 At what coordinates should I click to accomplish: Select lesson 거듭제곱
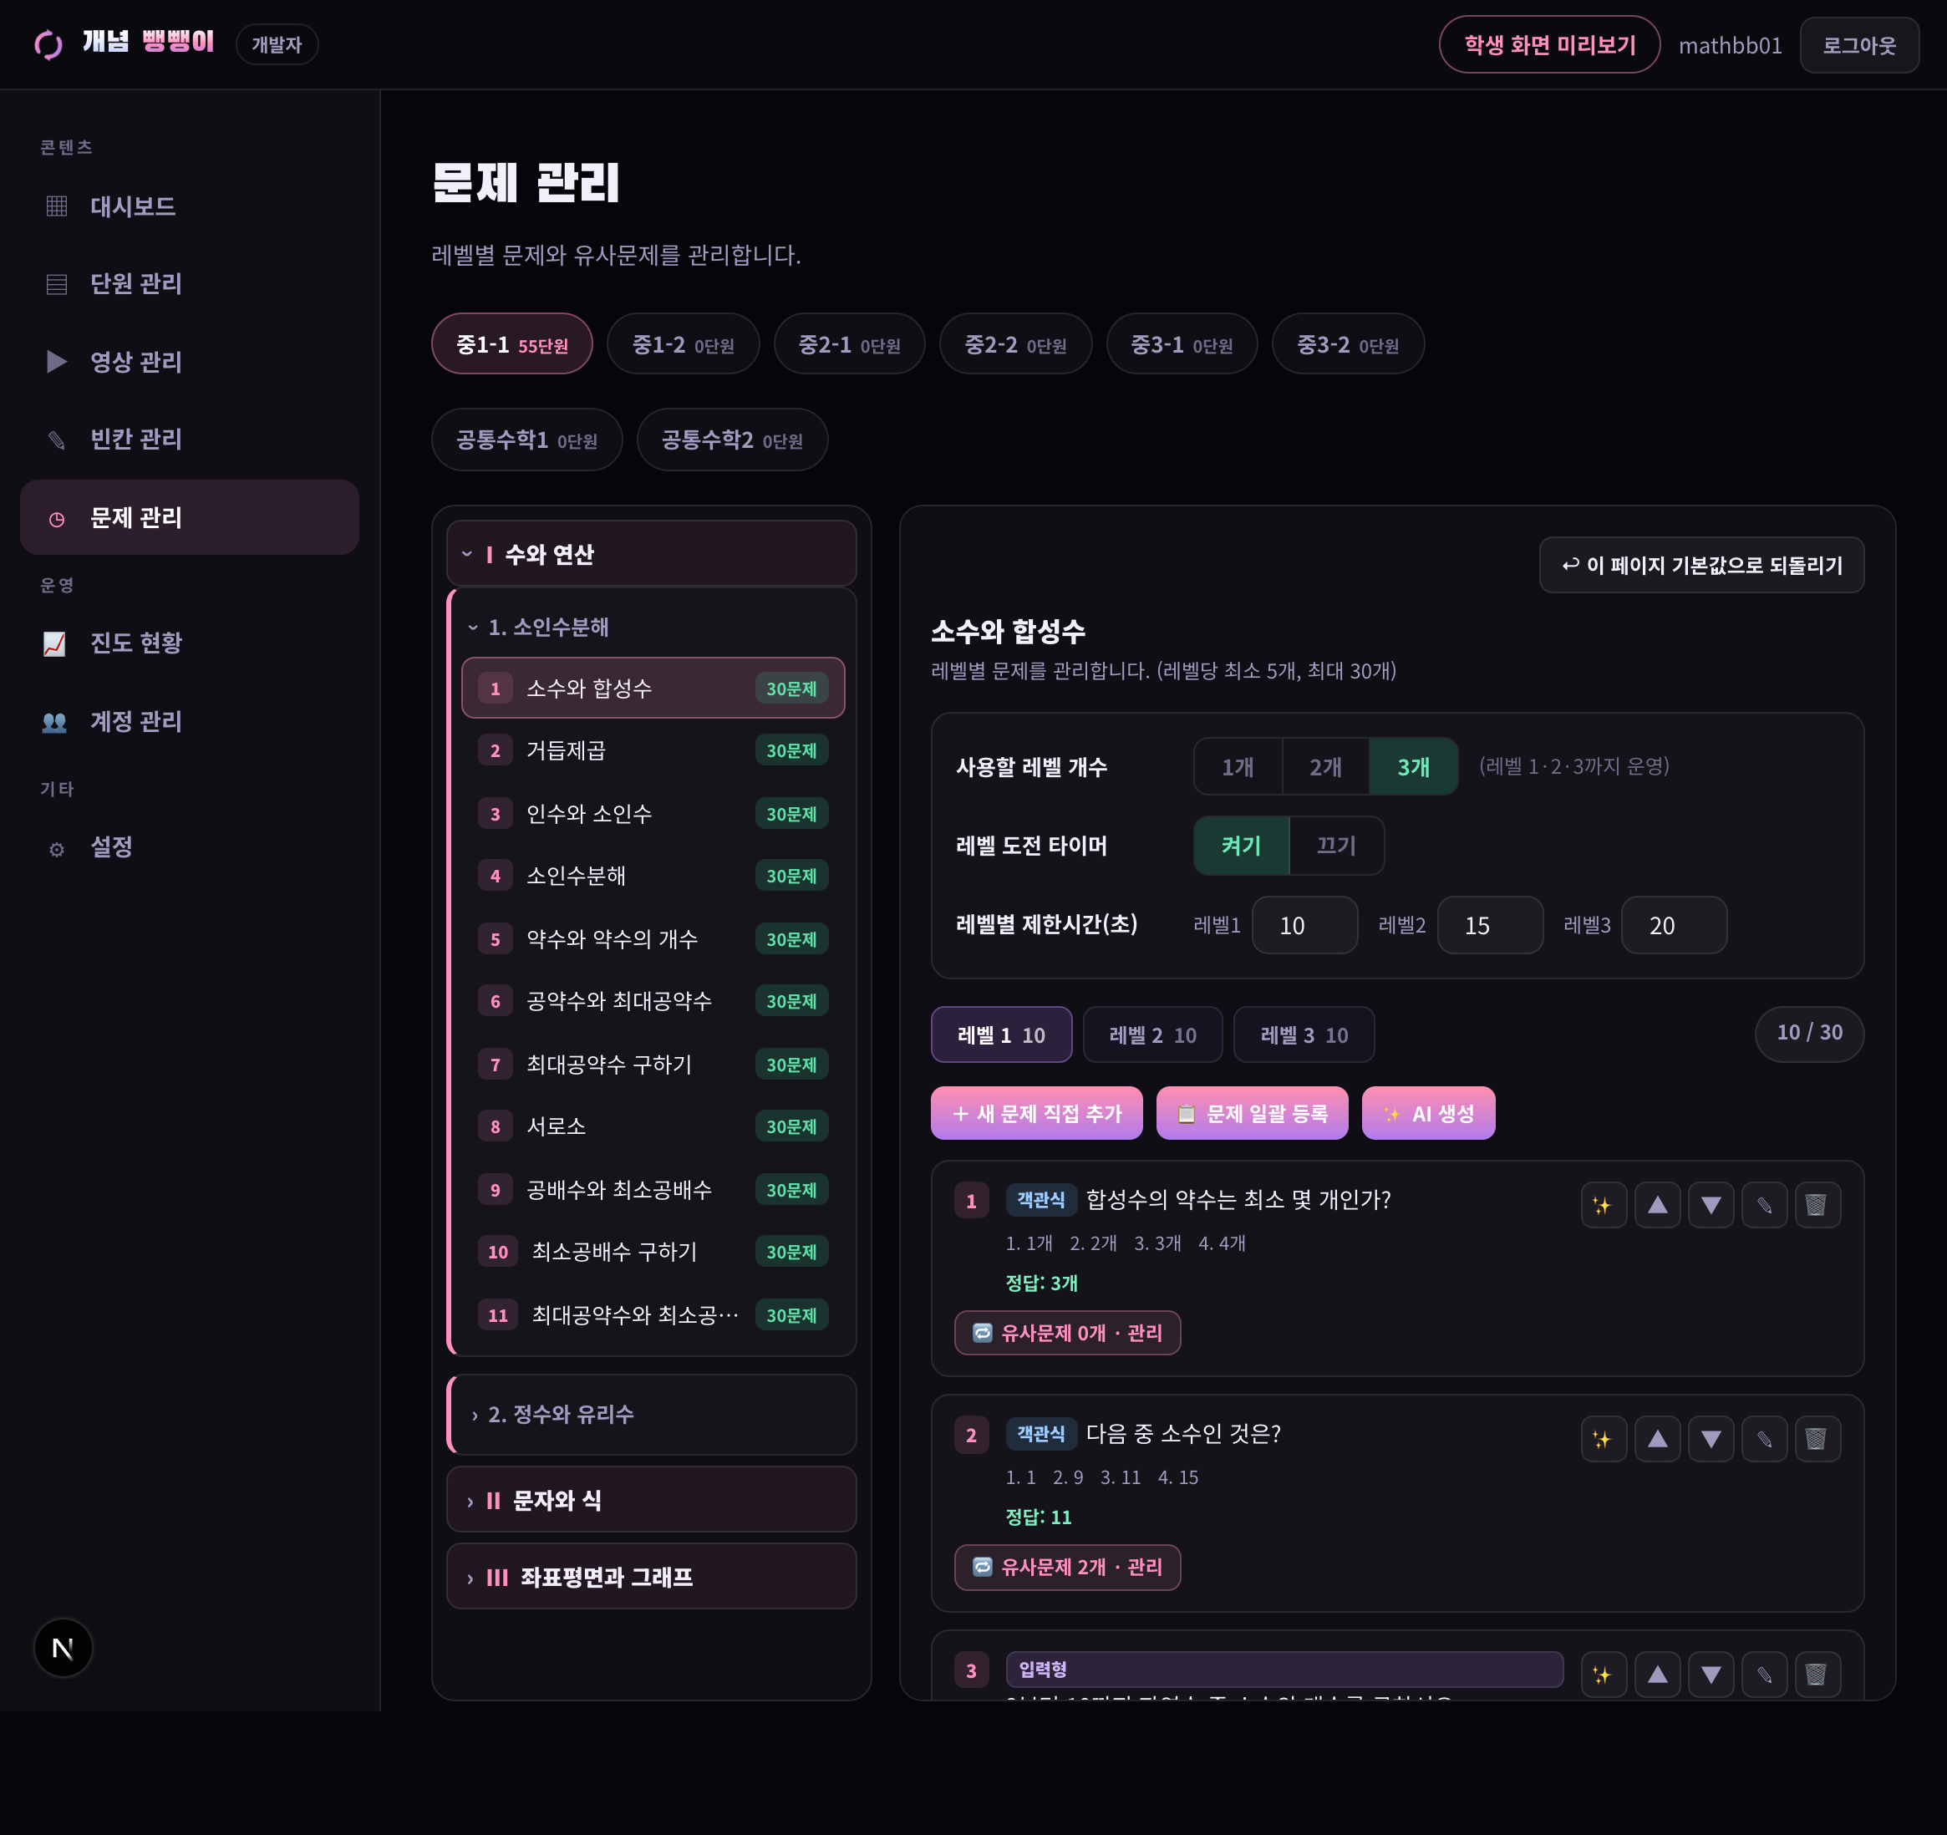pyautogui.click(x=653, y=750)
